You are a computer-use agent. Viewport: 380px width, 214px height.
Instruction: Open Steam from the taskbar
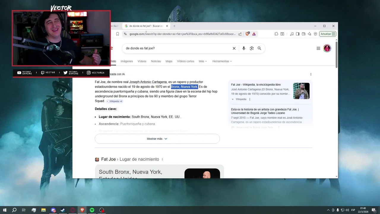point(63,210)
